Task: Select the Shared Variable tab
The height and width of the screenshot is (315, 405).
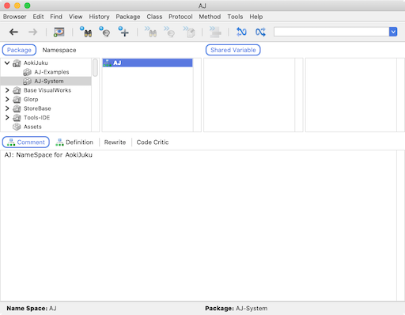Action: tap(233, 50)
